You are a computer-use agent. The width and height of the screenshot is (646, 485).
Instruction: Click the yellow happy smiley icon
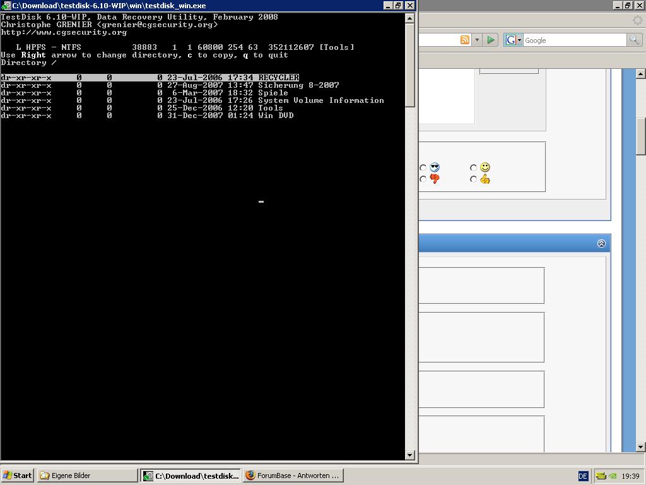pyautogui.click(x=485, y=167)
